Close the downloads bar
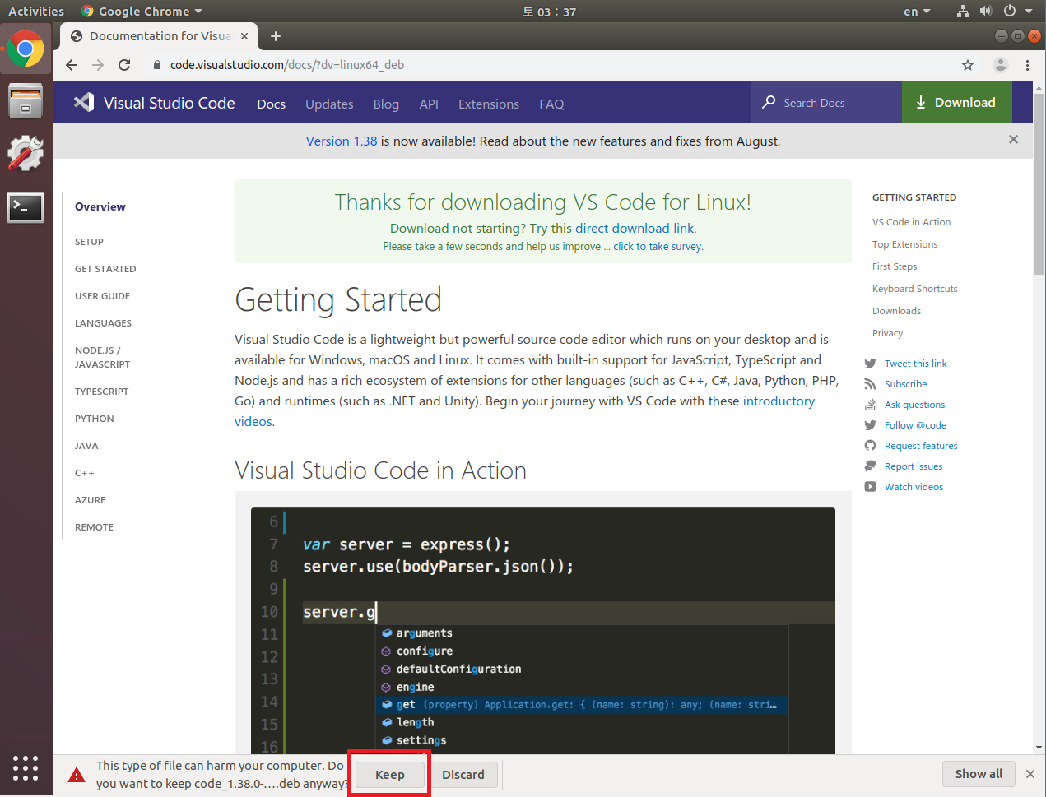 tap(1030, 774)
